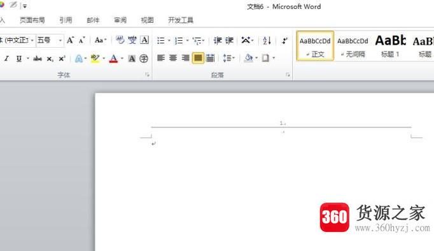Click the Character Border icon
The height and width of the screenshot is (251, 434).
[x=144, y=40]
